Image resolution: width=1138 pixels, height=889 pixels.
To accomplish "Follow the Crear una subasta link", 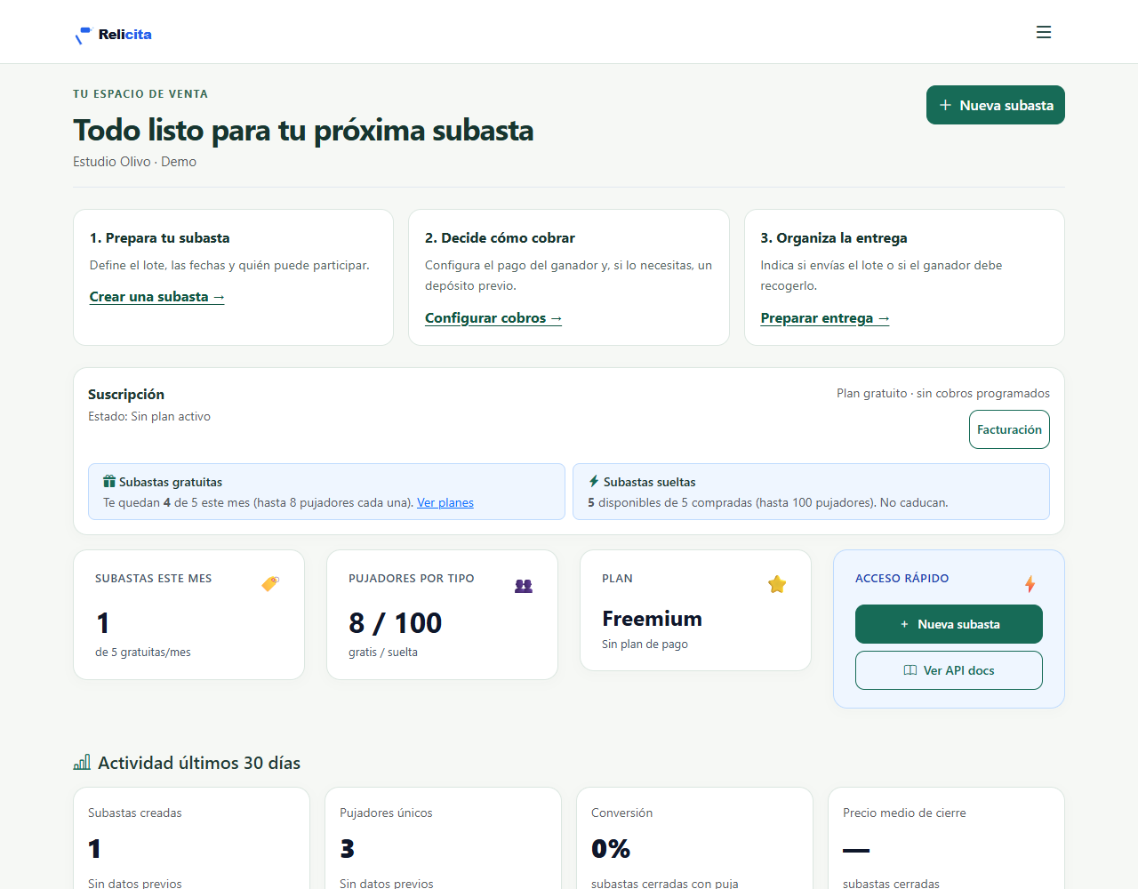I will [x=157, y=297].
